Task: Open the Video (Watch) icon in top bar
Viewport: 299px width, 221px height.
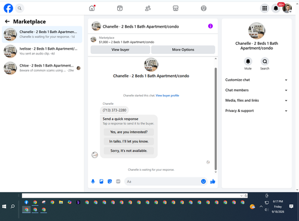Action: coord(120,8)
